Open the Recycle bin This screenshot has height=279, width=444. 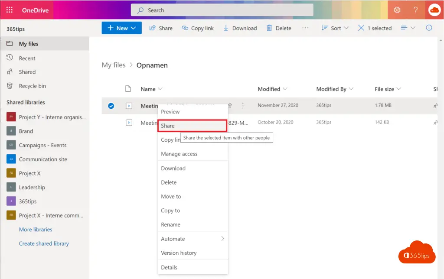[x=32, y=86]
